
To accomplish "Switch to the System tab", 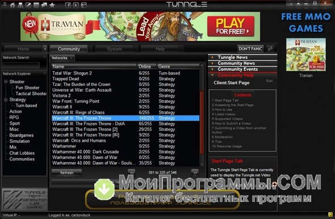I will 114,49.
